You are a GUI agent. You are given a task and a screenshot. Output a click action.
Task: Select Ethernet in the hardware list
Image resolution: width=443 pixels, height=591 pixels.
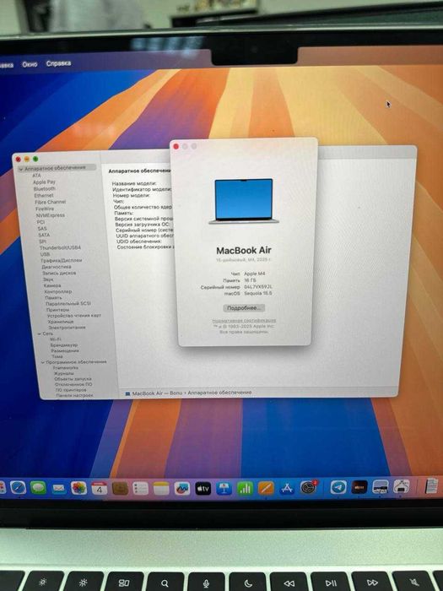click(x=44, y=195)
